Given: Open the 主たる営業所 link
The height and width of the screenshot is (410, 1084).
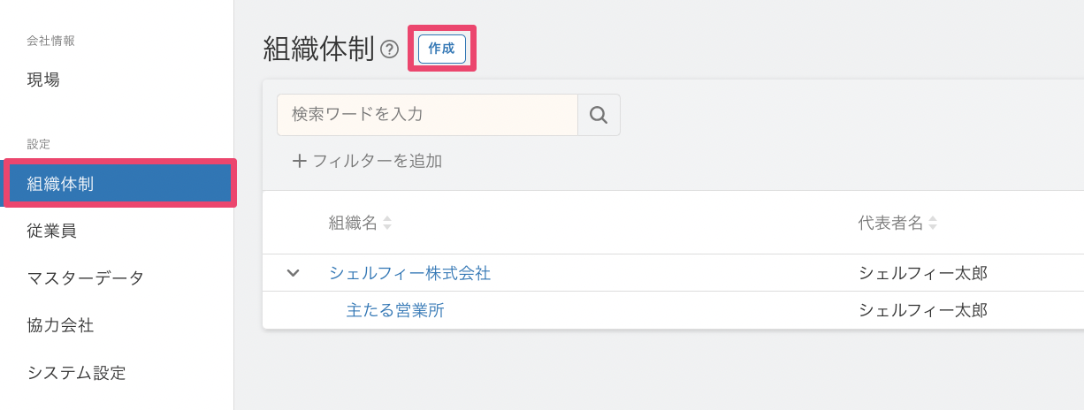Looking at the screenshot, I should coord(395,310).
